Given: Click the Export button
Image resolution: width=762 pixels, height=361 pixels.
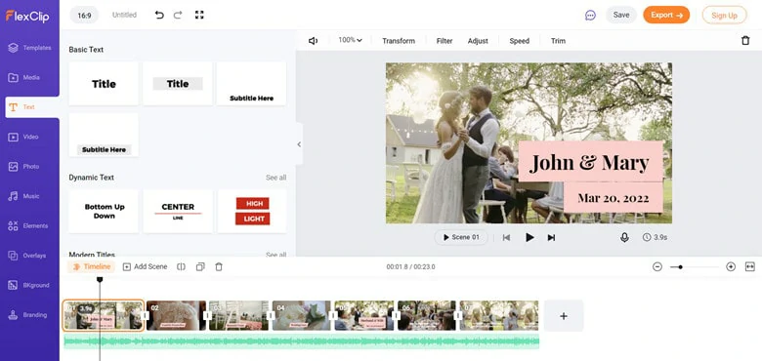Looking at the screenshot, I should coord(666,15).
